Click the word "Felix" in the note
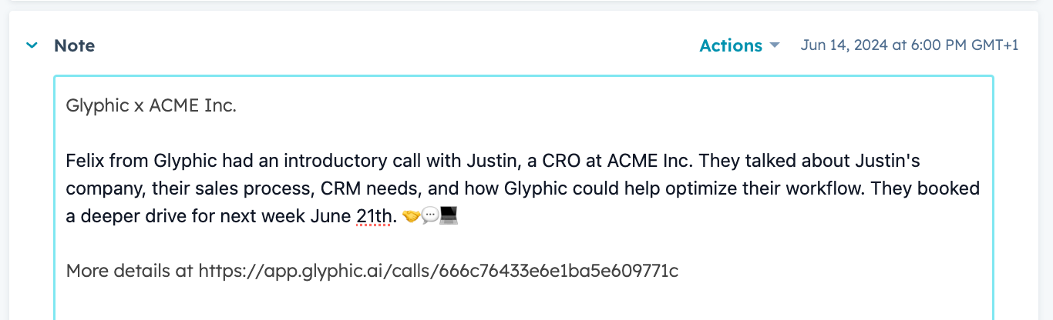The height and width of the screenshot is (320, 1053). tap(86, 162)
